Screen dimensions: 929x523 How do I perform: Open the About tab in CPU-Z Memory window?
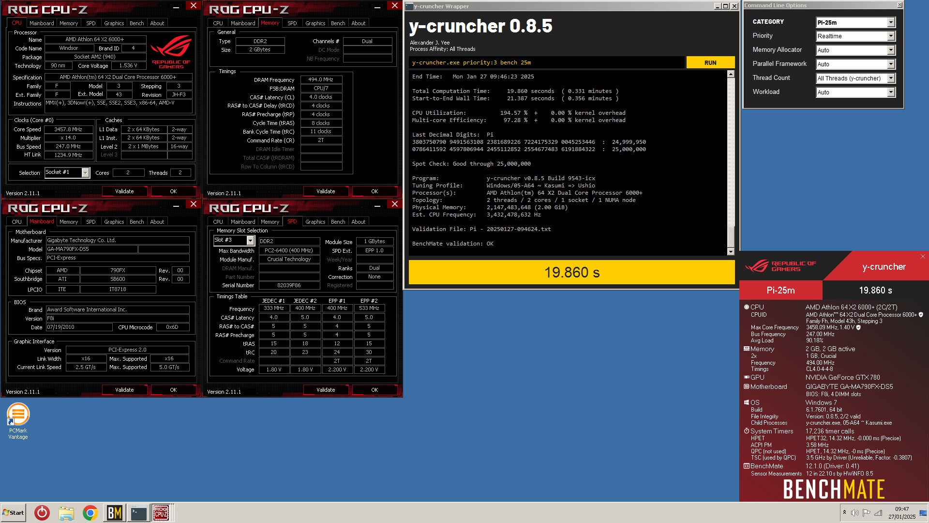point(359,23)
